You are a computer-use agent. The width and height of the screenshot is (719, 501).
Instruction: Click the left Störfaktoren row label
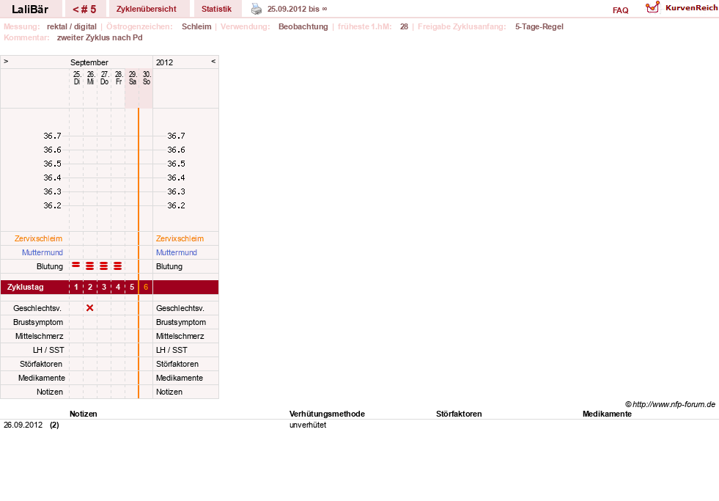pos(41,364)
